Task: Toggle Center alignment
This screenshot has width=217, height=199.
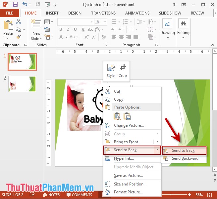Action: 121,37
